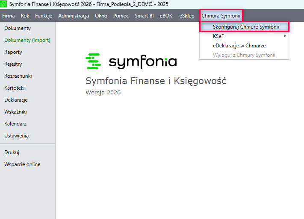Open the Funkcje menu
This screenshot has width=304, height=219.
click(44, 16)
